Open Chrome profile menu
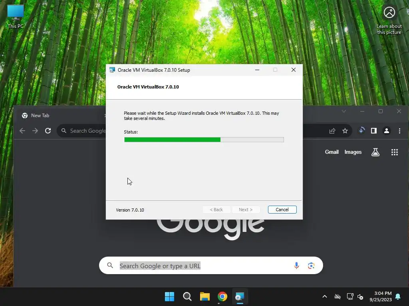Screen dimensions: 409x306 tap(387, 131)
